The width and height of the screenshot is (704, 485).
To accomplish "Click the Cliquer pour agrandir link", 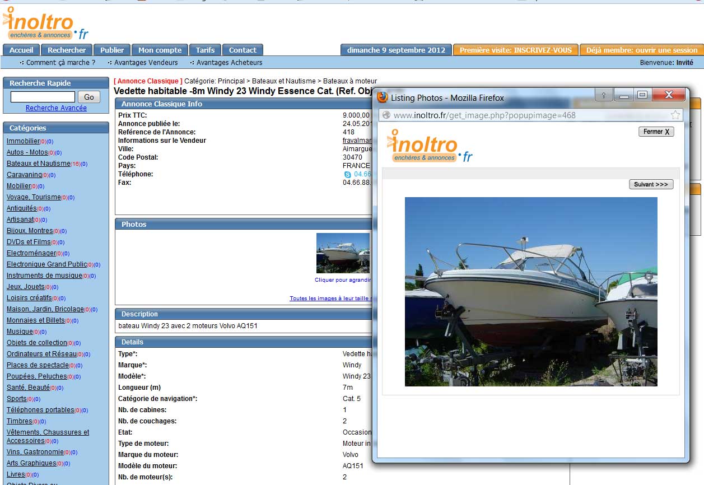I will (x=342, y=280).
